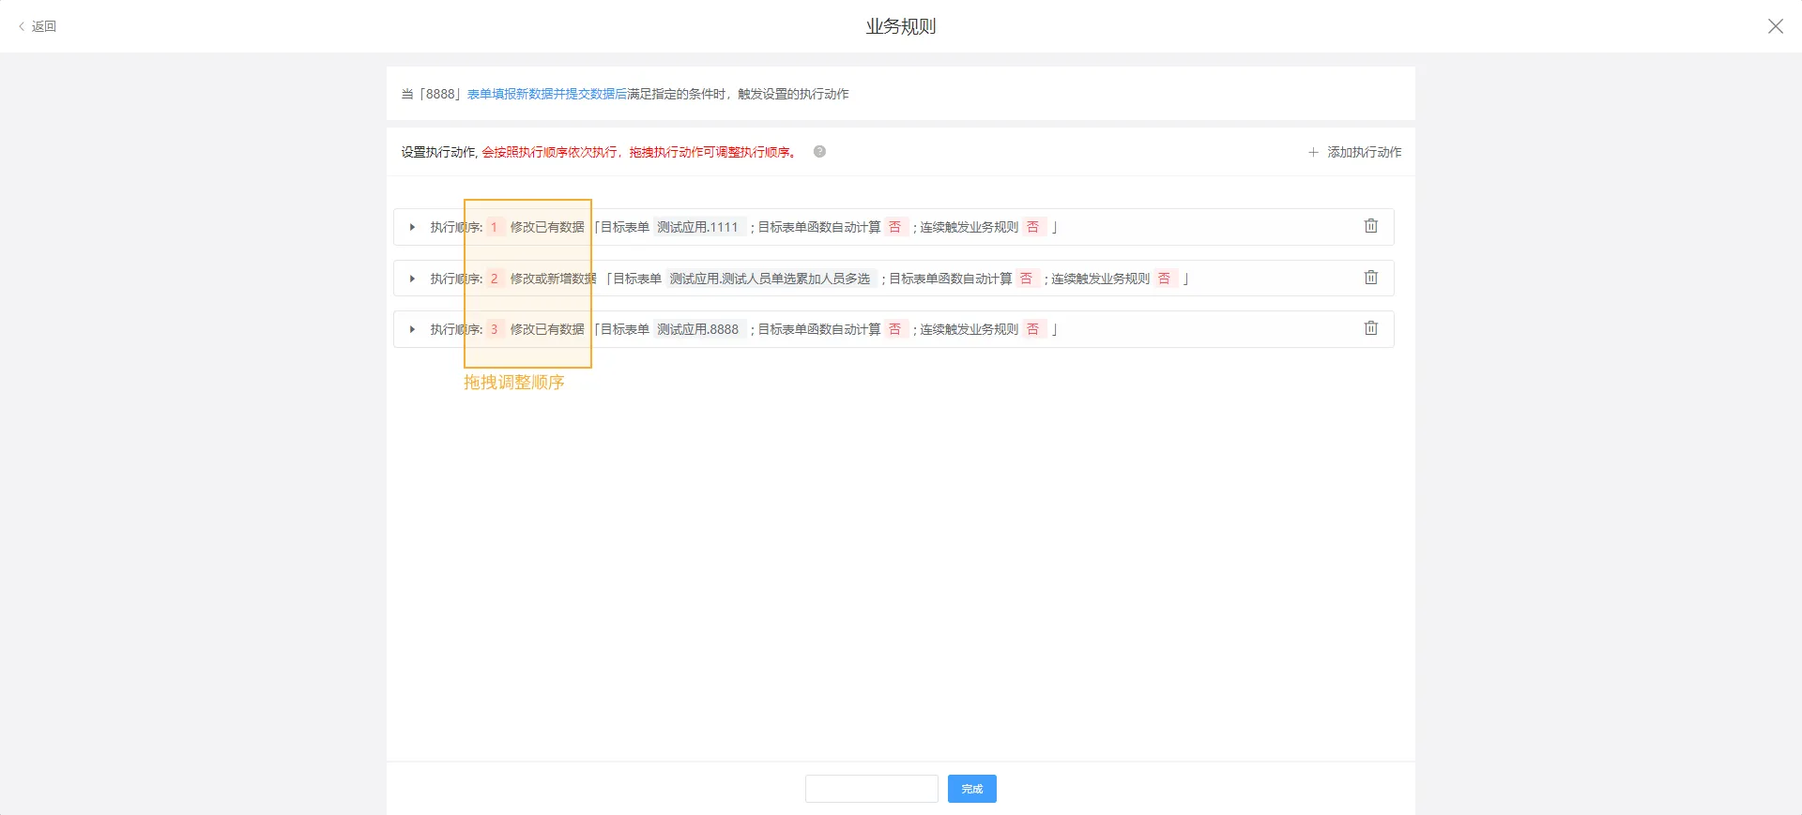Viewport: 1802px width, 815px height.
Task: Click the gray question mark help icon
Action: pos(819,152)
